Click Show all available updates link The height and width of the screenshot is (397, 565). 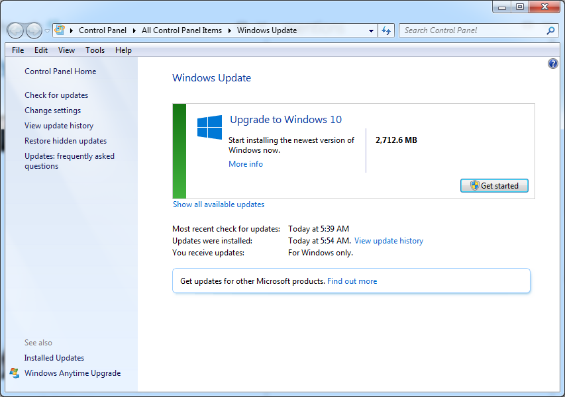click(x=219, y=204)
